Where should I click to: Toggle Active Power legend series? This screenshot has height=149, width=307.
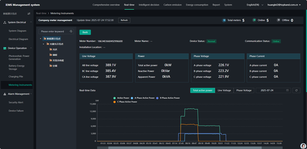[121, 98]
